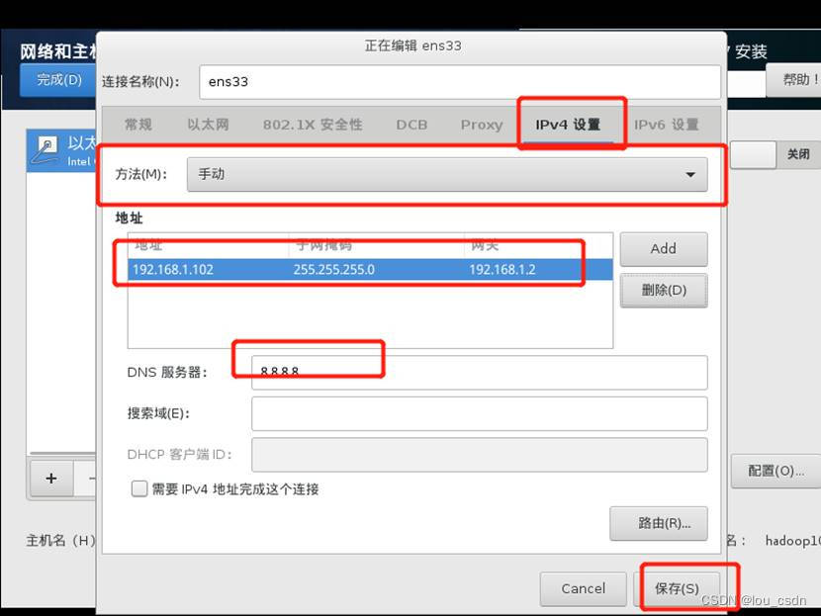Click the plus add-device button in background

51,479
